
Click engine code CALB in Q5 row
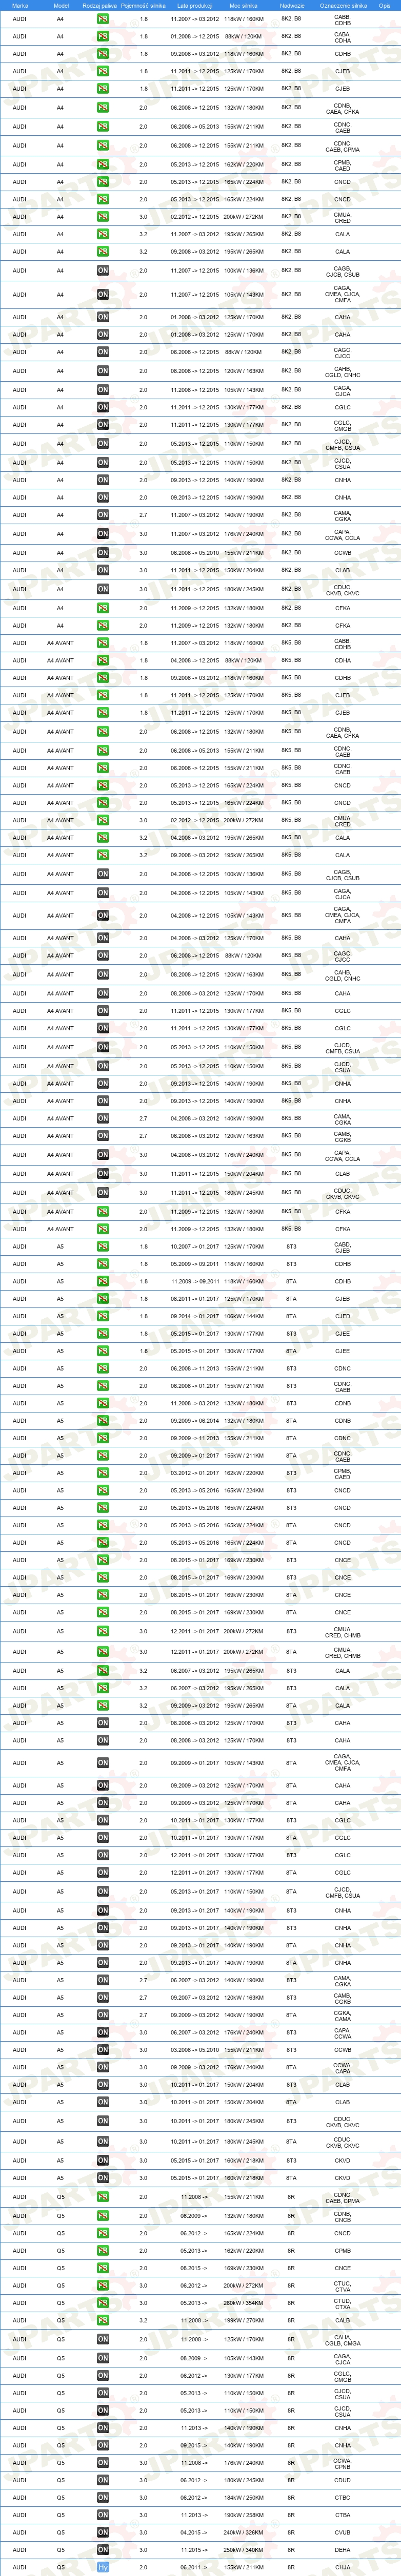click(x=343, y=2320)
